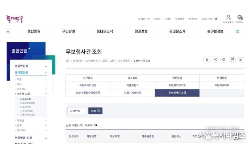Expand the 여권 sidebar item

[x=31, y=79]
